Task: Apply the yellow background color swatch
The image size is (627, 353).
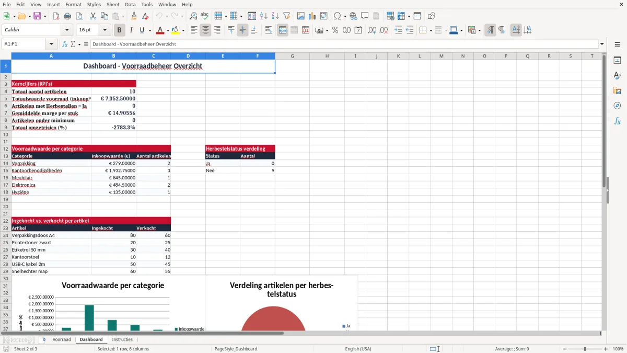Action: coord(176,30)
